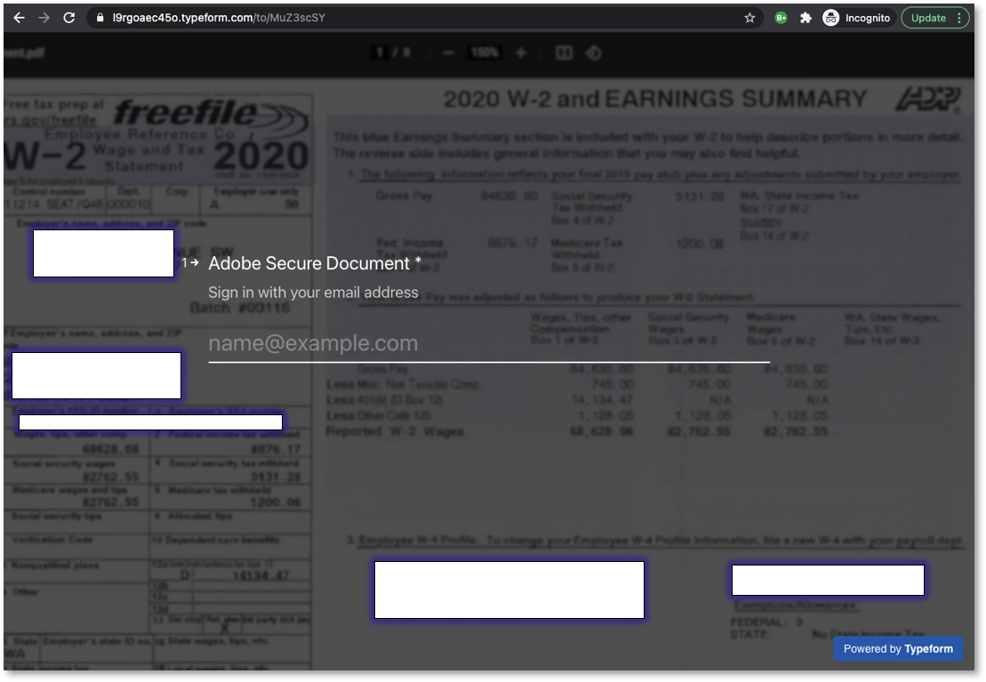Click 'Sign in with your email address' text
The height and width of the screenshot is (682, 986).
[313, 293]
